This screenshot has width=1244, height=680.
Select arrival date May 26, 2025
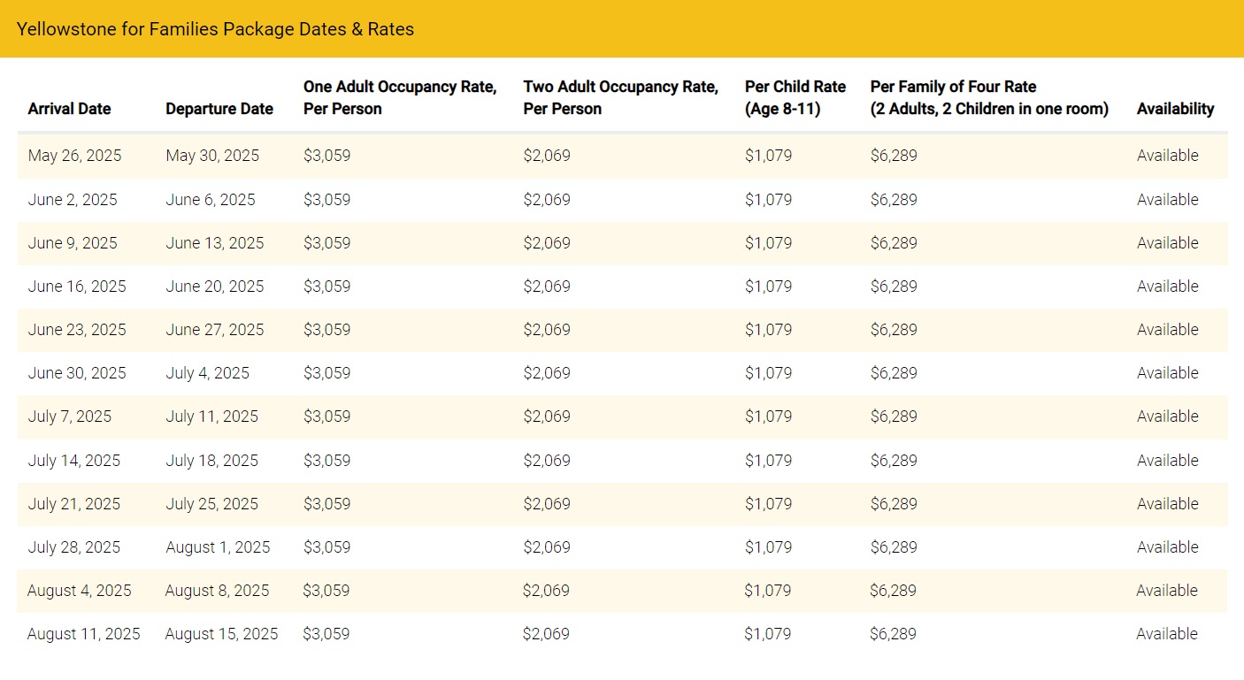tap(75, 156)
